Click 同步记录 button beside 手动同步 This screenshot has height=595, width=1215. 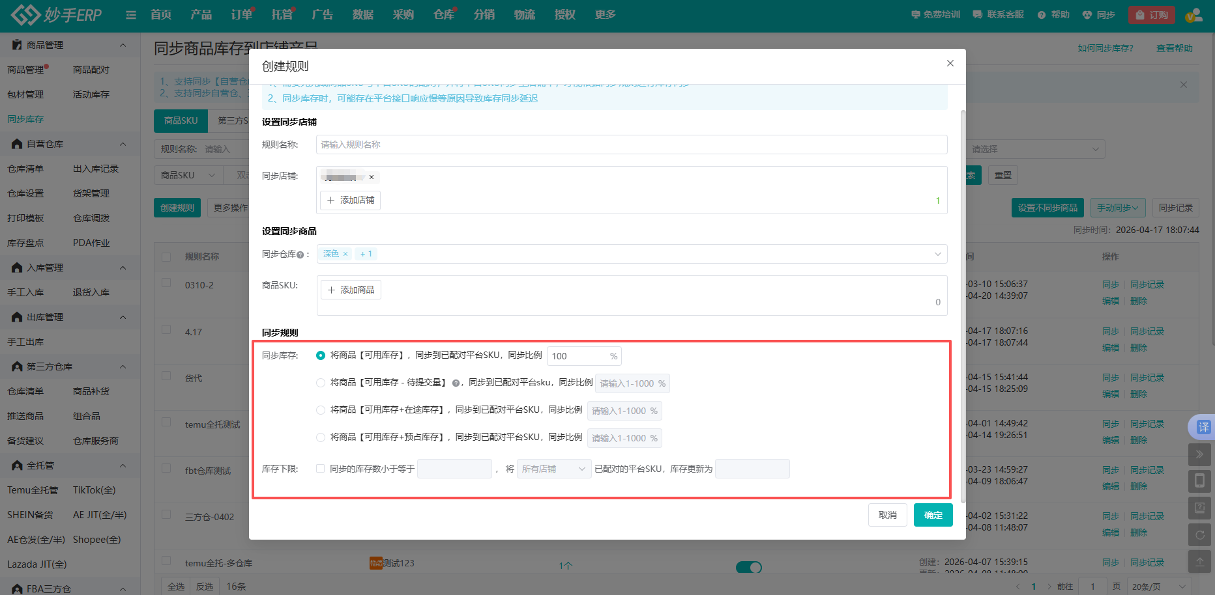(x=1176, y=208)
